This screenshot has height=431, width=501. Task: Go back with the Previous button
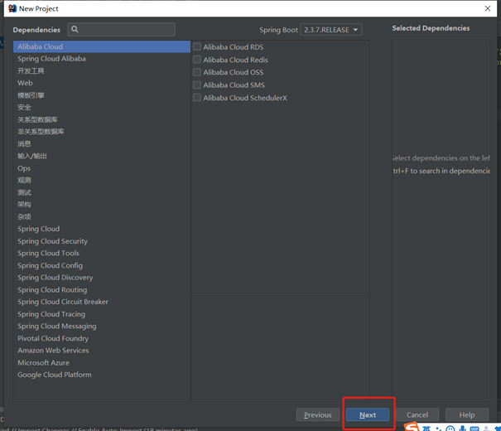pyautogui.click(x=318, y=414)
